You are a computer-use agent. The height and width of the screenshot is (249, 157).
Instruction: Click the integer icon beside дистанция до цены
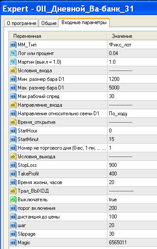pos(13,217)
